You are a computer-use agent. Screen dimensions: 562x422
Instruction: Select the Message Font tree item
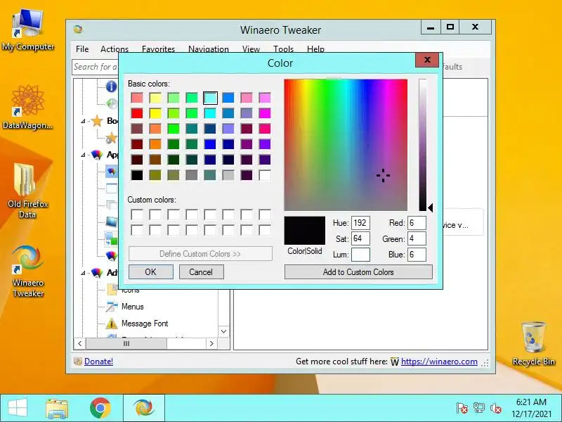pos(145,324)
